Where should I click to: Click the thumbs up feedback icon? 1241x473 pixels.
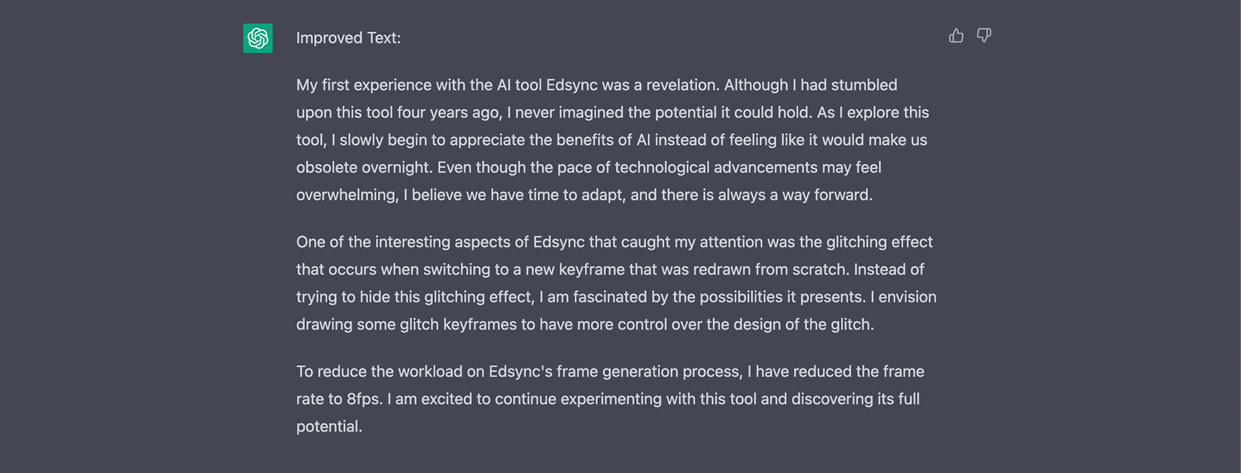pyautogui.click(x=956, y=36)
